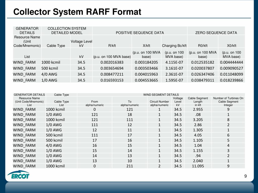Image resolution: width=258 pixels, height=193 pixels.
Task: Click the Charging Bc/kft column header
Action: (x=174, y=46)
